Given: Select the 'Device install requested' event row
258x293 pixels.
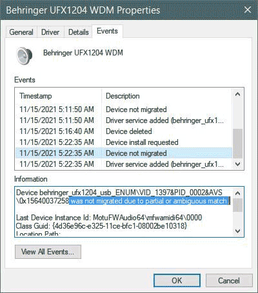Looking at the screenshot, I should [x=124, y=142].
